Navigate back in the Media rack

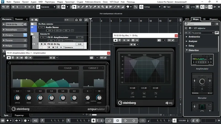point(186,28)
